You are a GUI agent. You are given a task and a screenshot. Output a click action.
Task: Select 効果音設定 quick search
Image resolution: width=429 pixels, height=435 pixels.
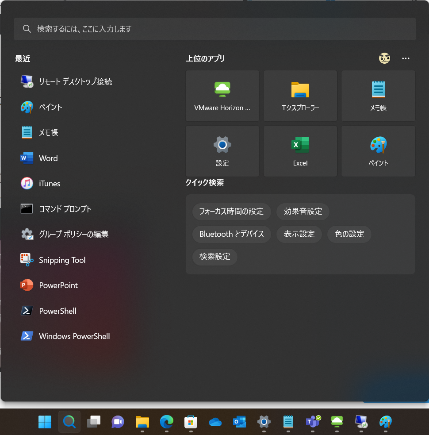(x=303, y=212)
